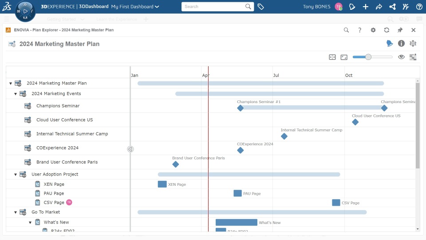
Task: Click the XEN Page task bar
Action: tap(162, 184)
